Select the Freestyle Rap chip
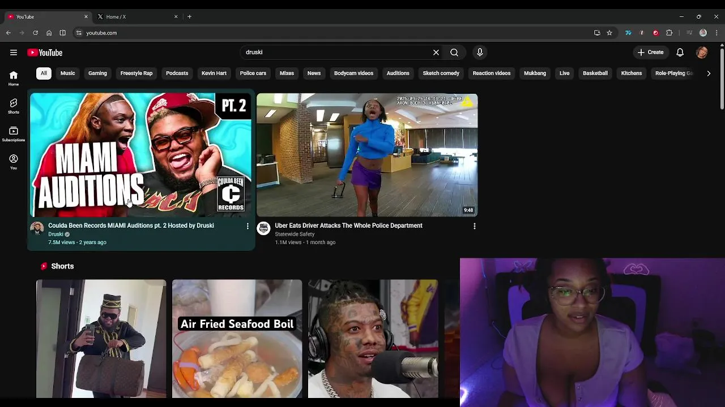The width and height of the screenshot is (725, 407). [x=137, y=73]
